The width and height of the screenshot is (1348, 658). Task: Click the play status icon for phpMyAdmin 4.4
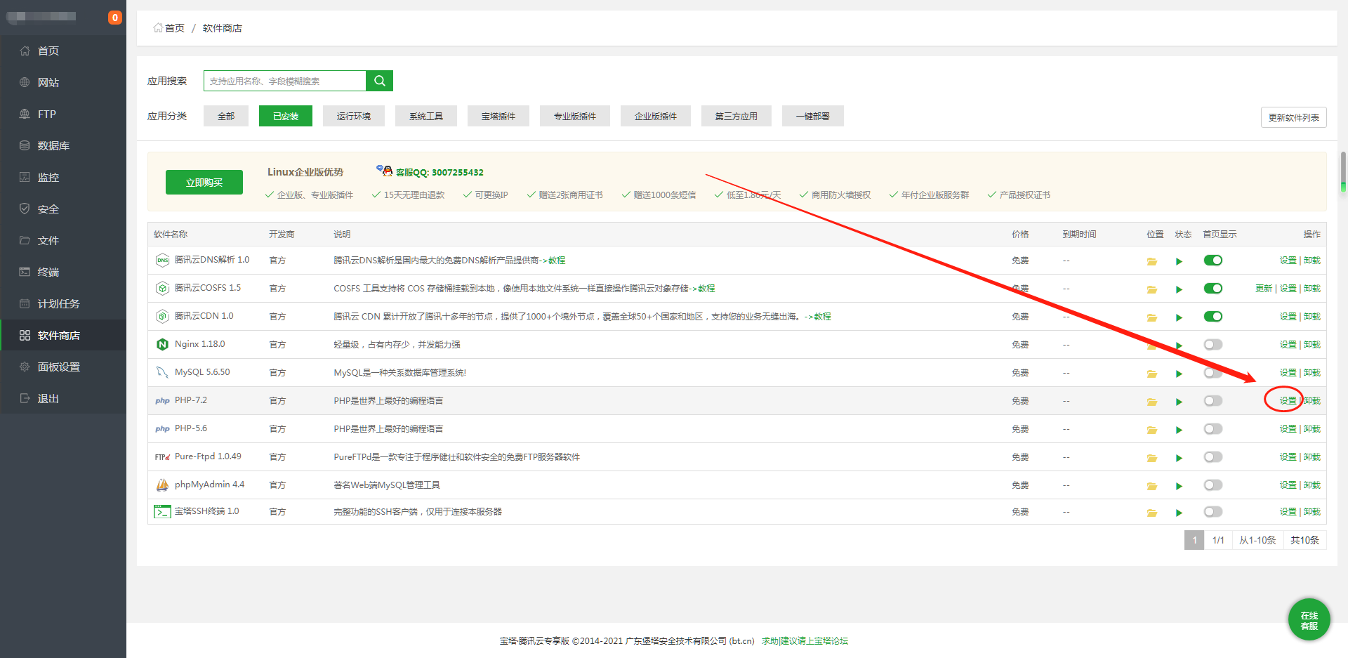pyautogui.click(x=1179, y=486)
